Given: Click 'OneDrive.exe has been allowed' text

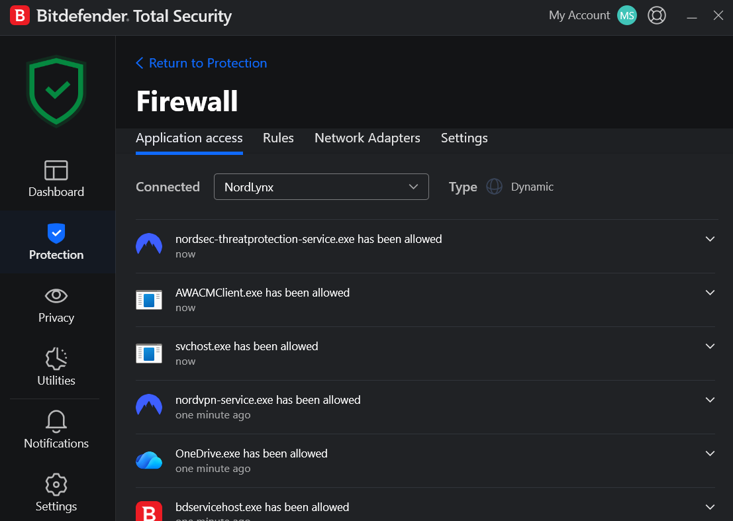Looking at the screenshot, I should pyautogui.click(x=251, y=453).
